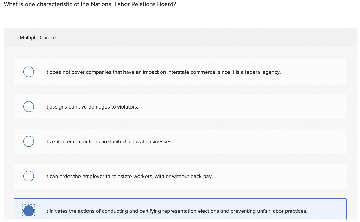
Task: Click the interstate commerce answer text
Action: click(x=163, y=72)
